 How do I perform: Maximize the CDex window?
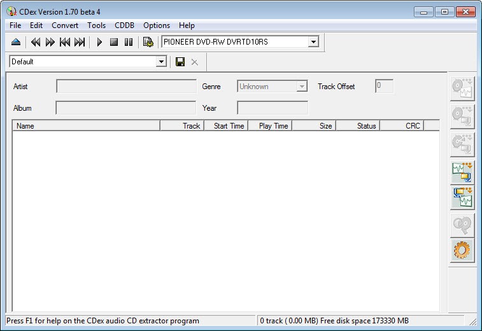[x=444, y=12]
